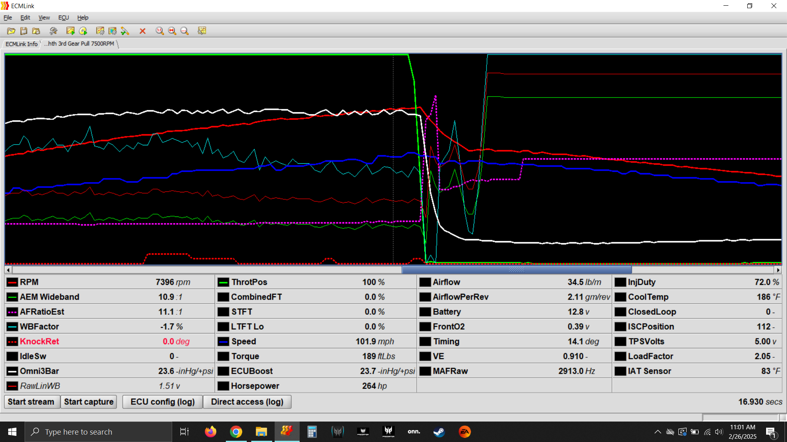Click the taskbar search box
Viewport: 787px width, 442px height.
[98, 432]
